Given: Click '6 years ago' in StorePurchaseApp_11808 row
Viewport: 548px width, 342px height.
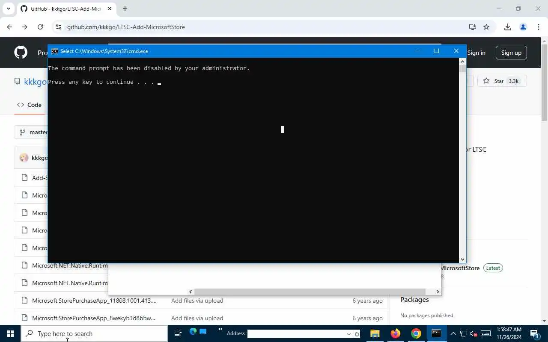Looking at the screenshot, I should coord(367,301).
